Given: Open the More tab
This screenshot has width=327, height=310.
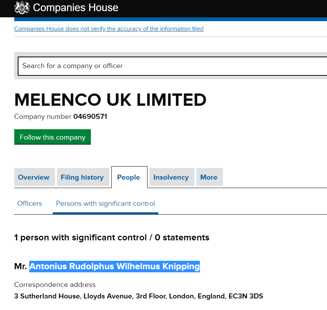Looking at the screenshot, I should 209,177.
